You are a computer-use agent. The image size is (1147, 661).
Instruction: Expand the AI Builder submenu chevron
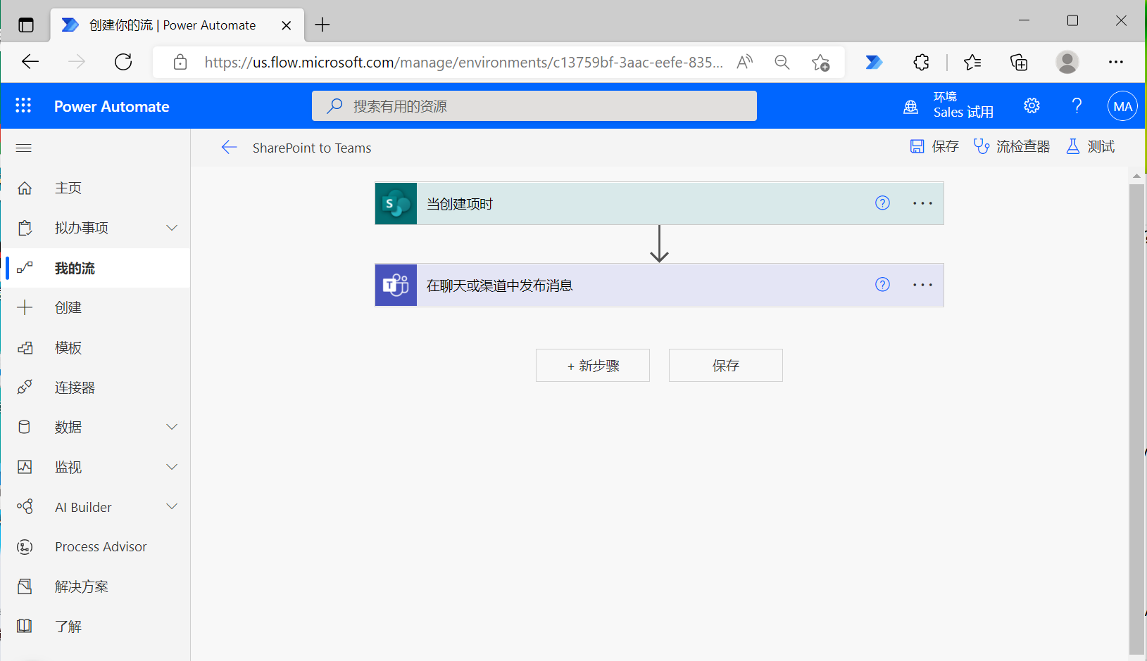tap(172, 506)
